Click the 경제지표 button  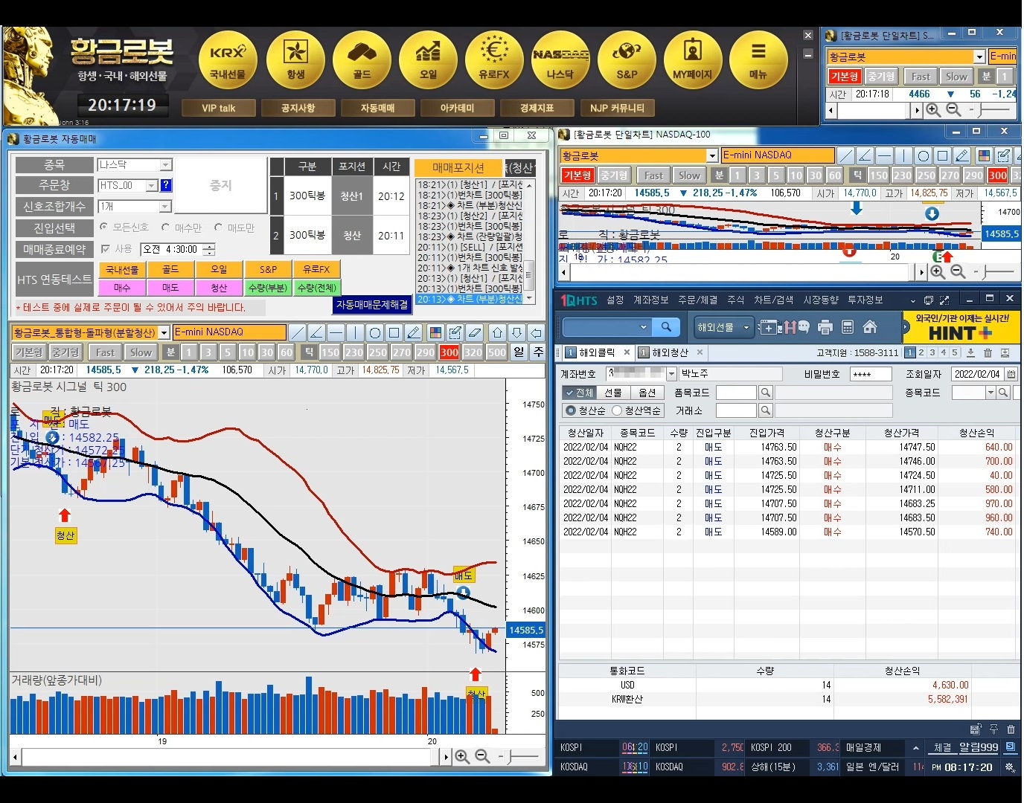click(537, 109)
